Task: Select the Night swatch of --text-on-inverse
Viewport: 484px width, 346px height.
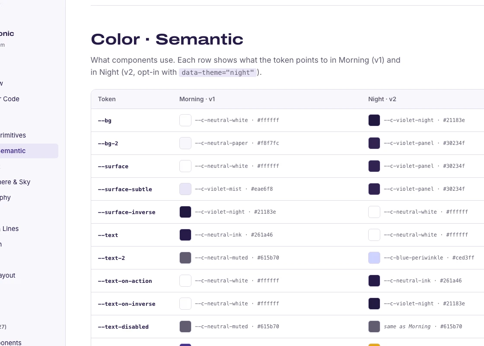Action: [374, 303]
